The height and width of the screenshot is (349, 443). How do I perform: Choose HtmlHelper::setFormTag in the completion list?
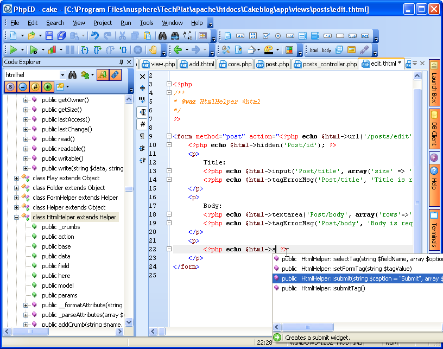[x=358, y=269]
